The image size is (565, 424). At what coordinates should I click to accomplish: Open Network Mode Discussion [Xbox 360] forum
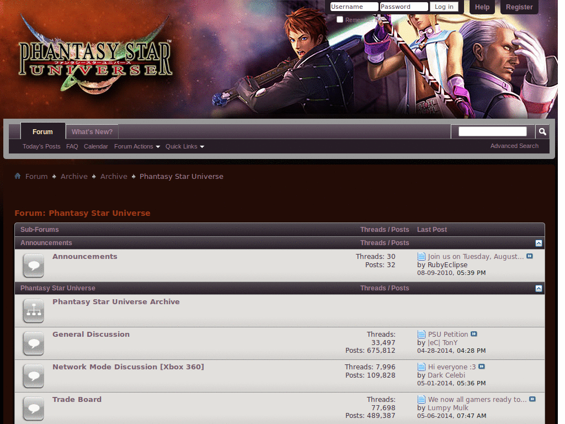point(128,367)
